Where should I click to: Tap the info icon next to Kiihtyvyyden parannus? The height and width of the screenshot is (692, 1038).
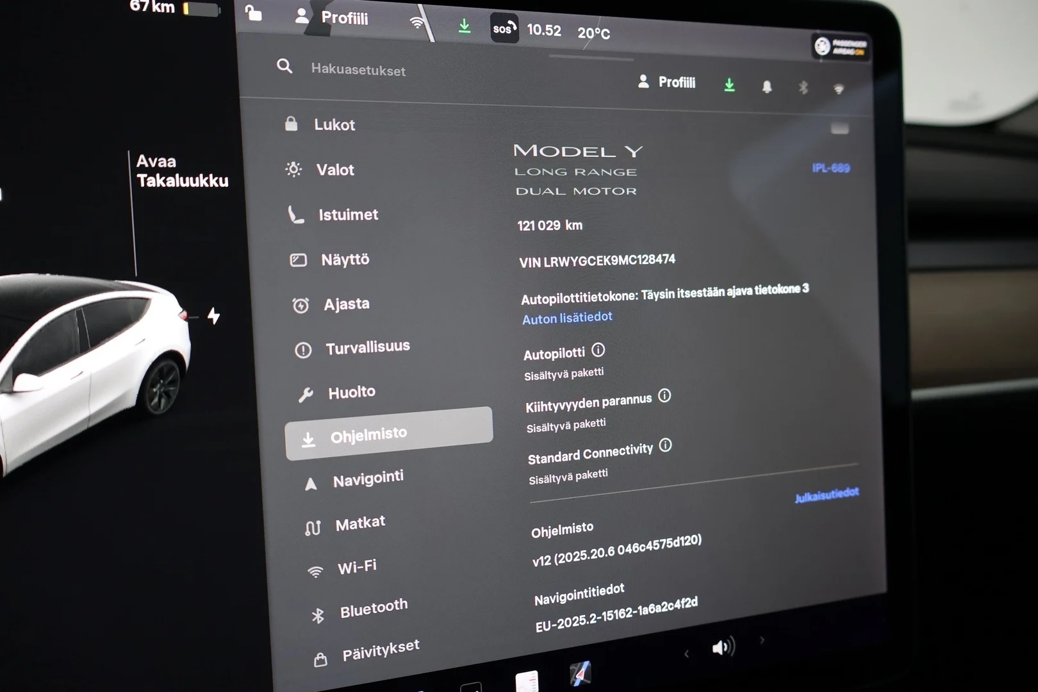[664, 395]
